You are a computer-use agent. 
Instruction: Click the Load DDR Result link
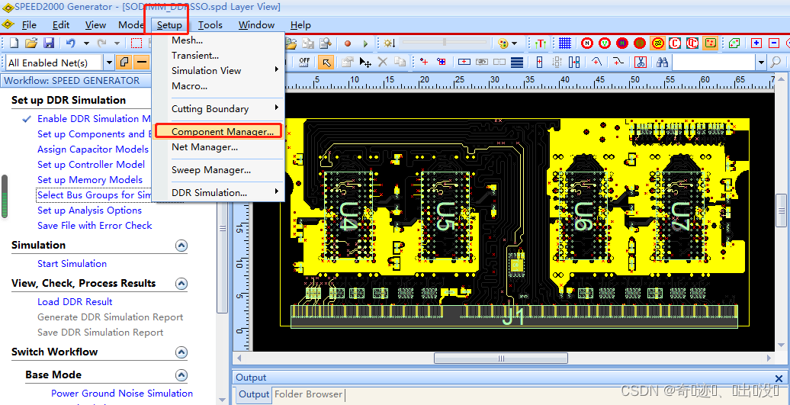pyautogui.click(x=75, y=302)
